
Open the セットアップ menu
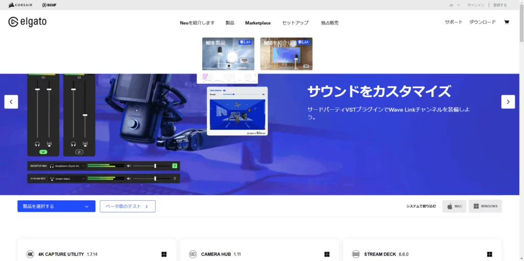(x=295, y=23)
